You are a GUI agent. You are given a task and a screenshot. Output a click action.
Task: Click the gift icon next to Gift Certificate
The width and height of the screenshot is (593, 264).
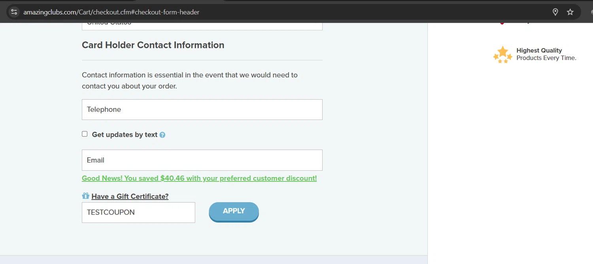[x=85, y=196]
